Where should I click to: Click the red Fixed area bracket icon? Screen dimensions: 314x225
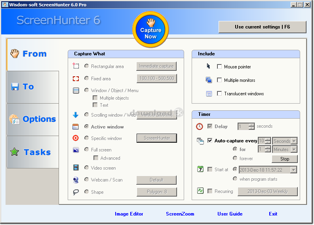[76, 79]
